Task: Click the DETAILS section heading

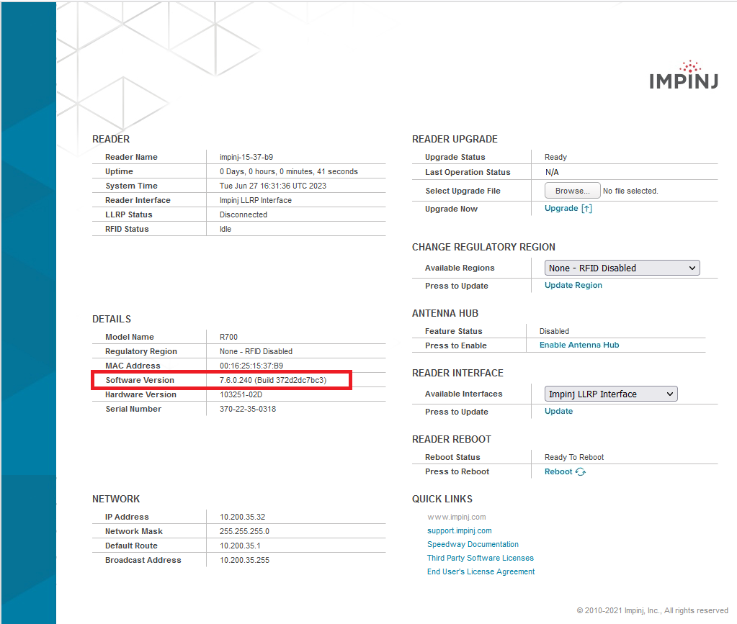Action: tap(112, 319)
